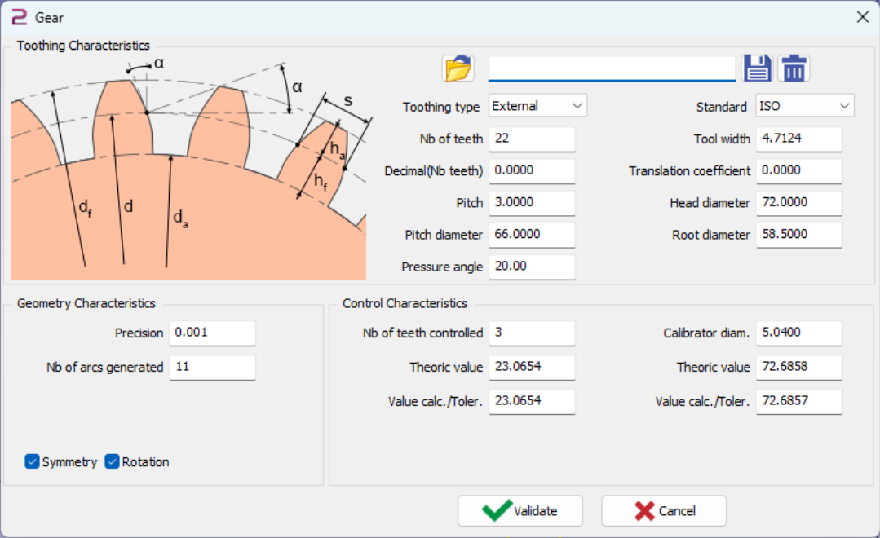Click the open folder icon to load gear

click(x=458, y=68)
